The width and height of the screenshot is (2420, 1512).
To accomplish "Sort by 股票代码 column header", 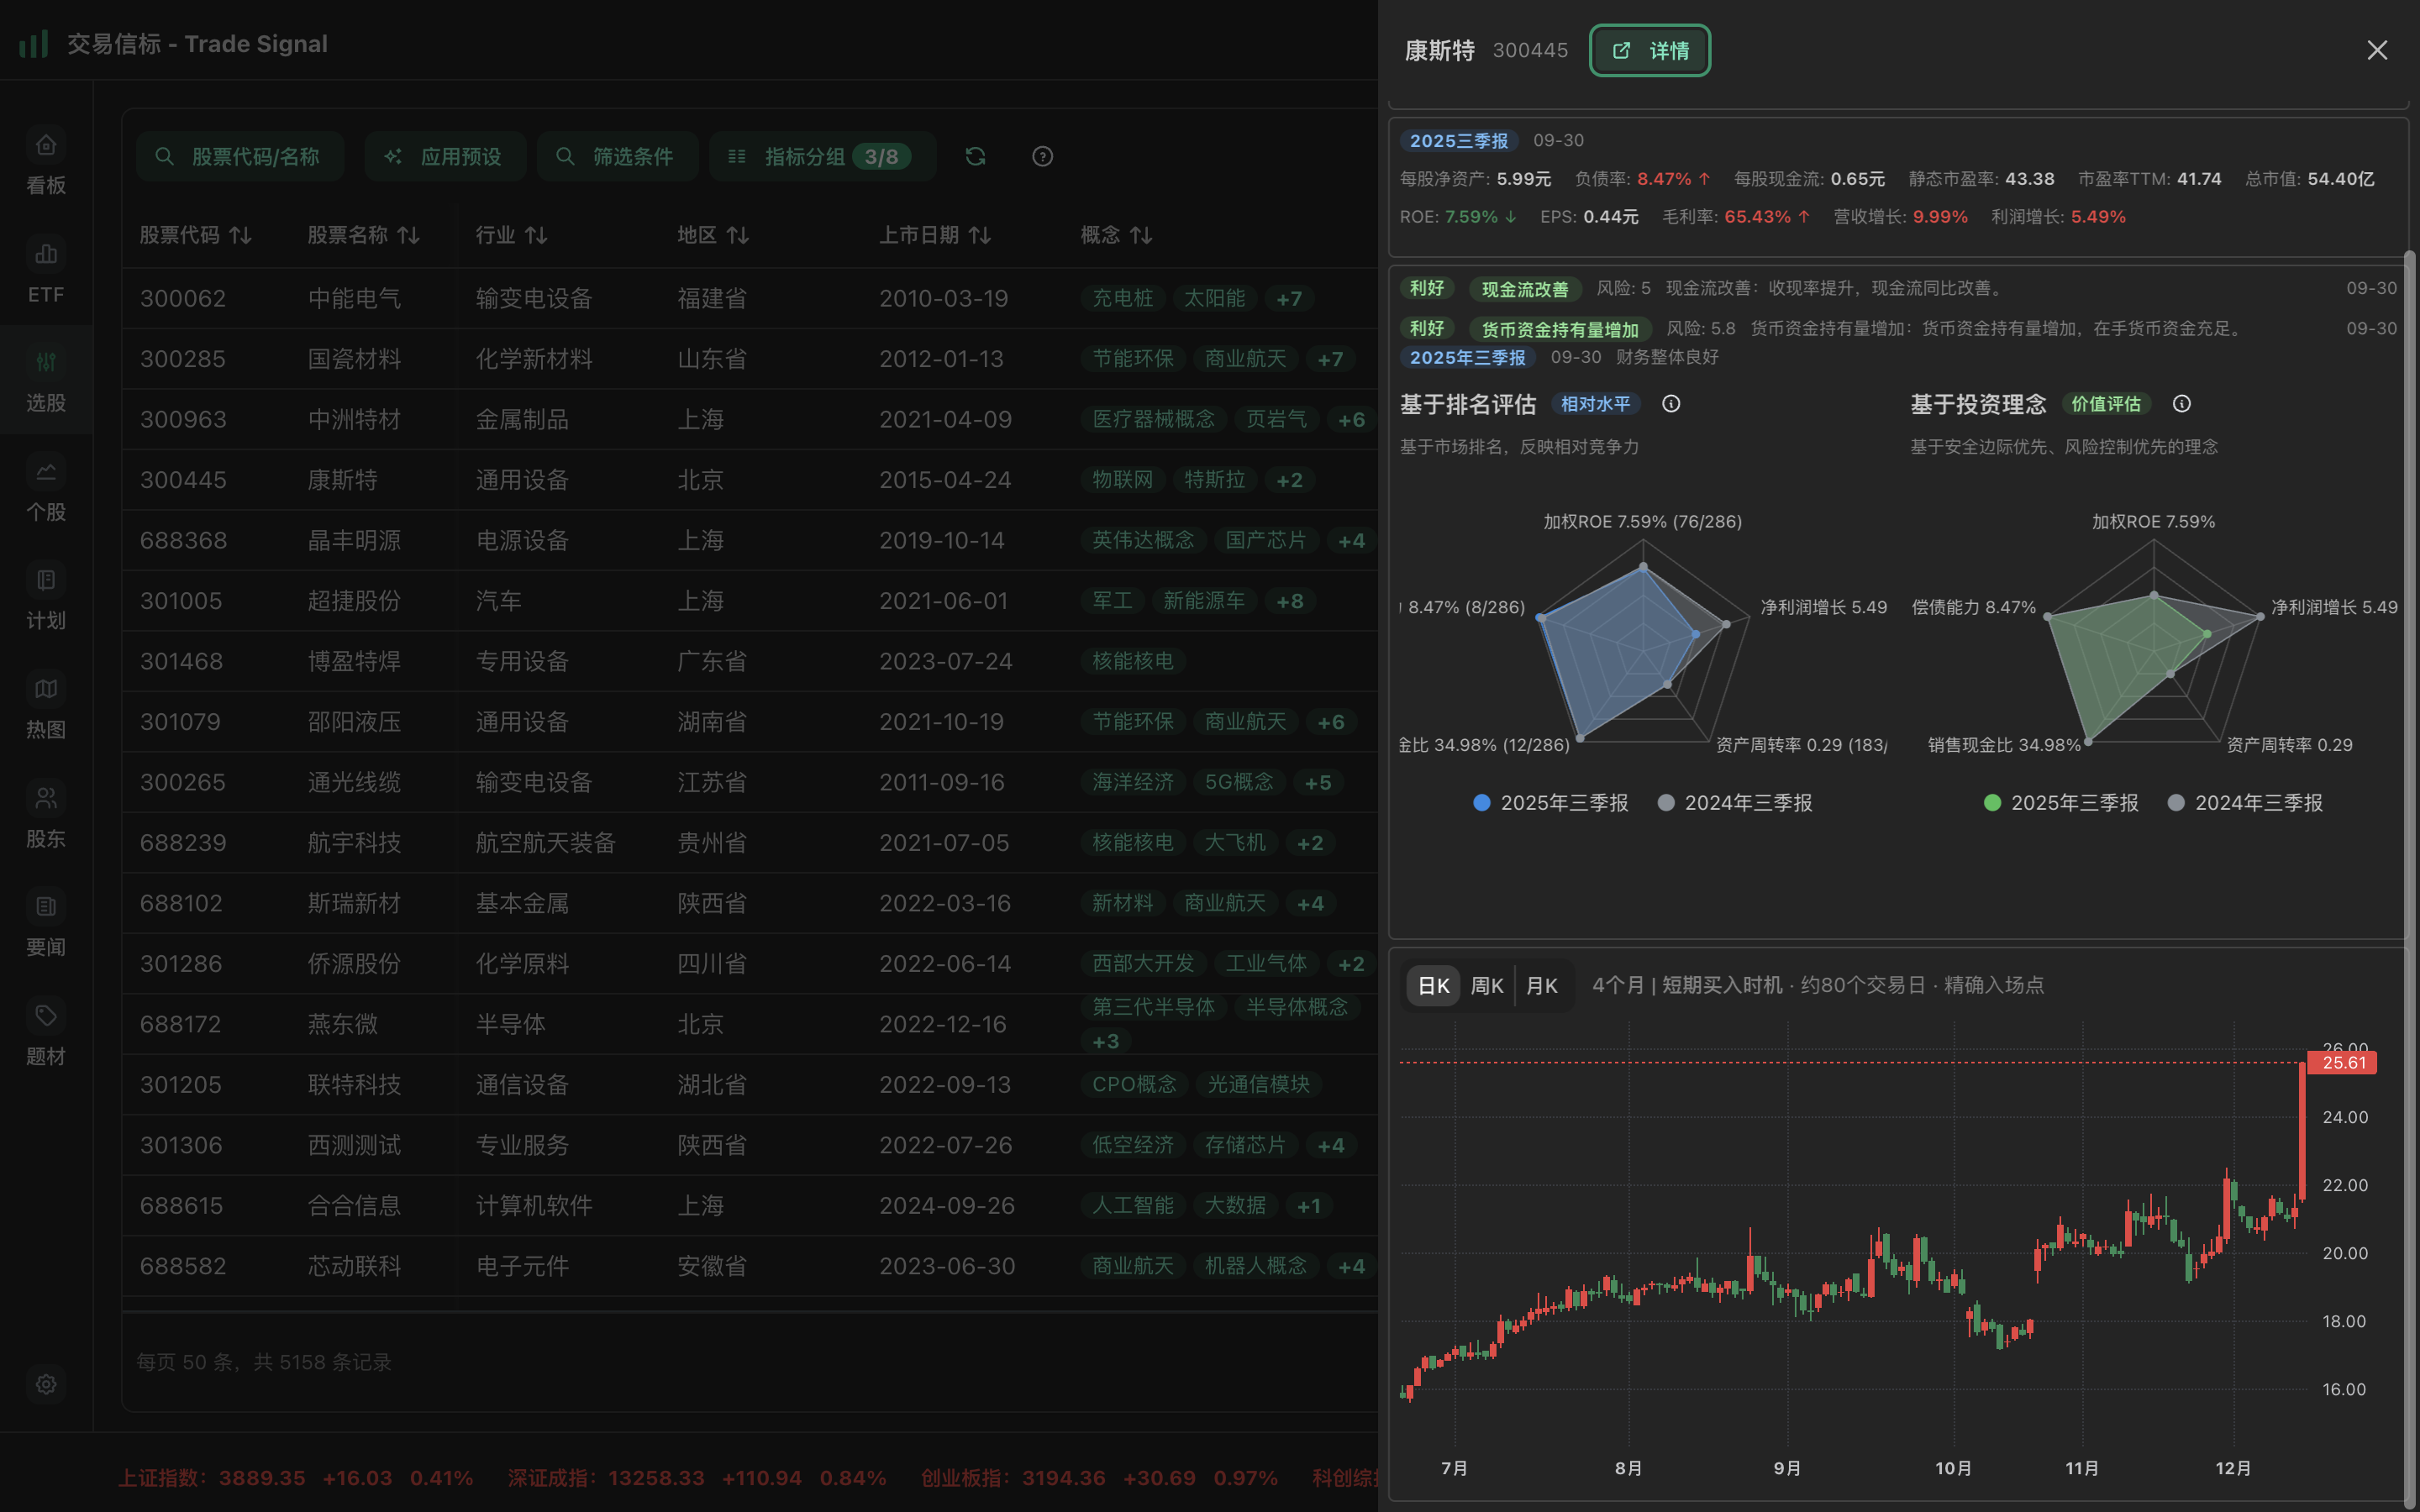I will [195, 235].
